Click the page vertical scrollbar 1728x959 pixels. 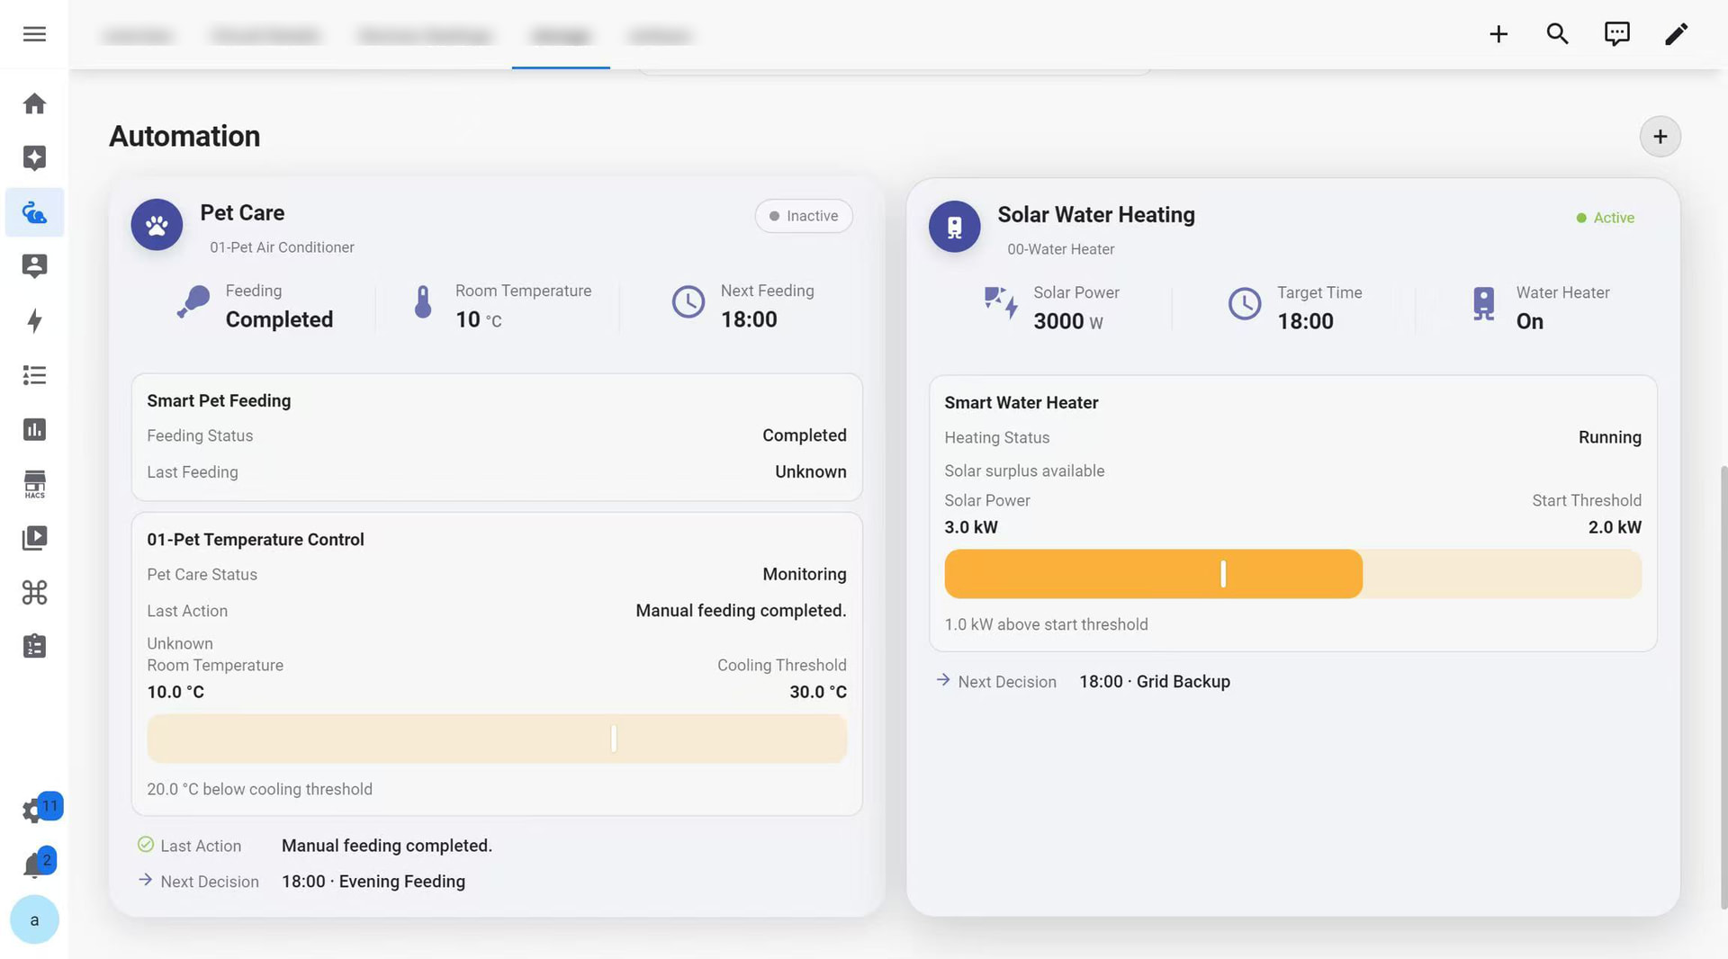pyautogui.click(x=1723, y=688)
